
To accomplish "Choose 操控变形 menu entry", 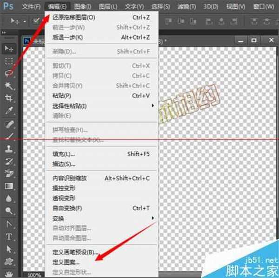I will click(101, 188).
